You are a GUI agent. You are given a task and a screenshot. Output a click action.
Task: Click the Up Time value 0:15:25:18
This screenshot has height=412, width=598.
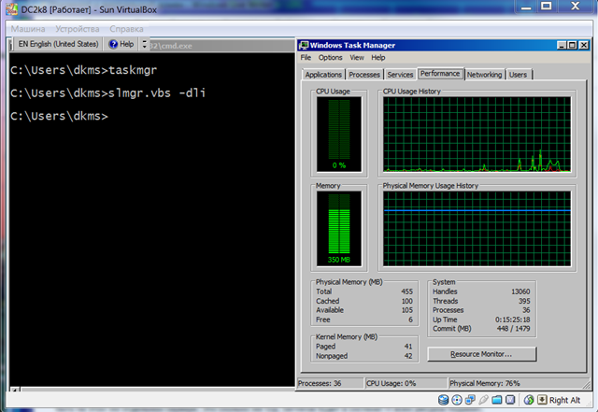[x=513, y=320]
